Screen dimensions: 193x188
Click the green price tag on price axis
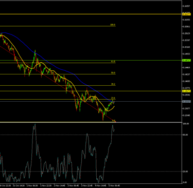(186, 60)
